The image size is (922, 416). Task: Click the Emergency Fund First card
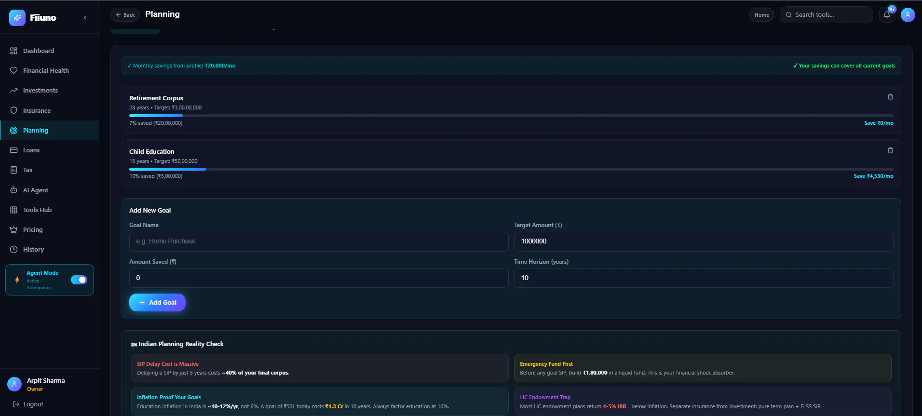tap(703, 368)
